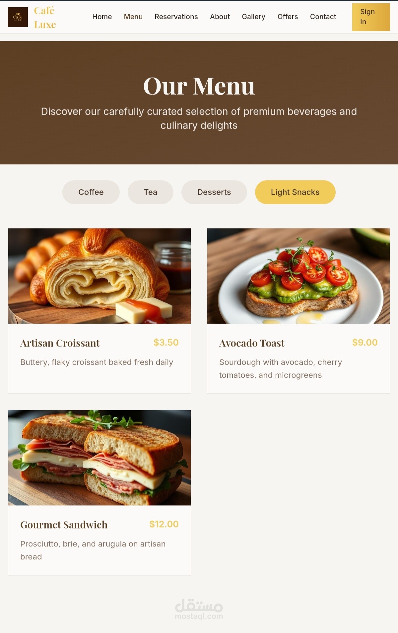This screenshot has height=633, width=398.
Task: Open the Avocado Toast photo
Action: (x=298, y=276)
